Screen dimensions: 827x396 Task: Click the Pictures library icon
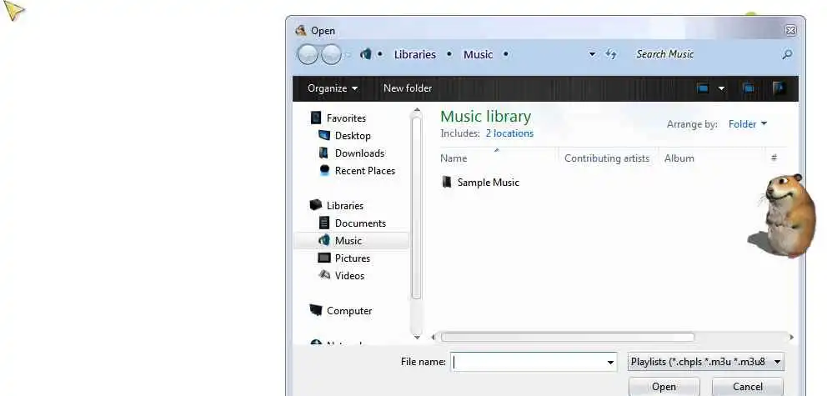tap(324, 258)
